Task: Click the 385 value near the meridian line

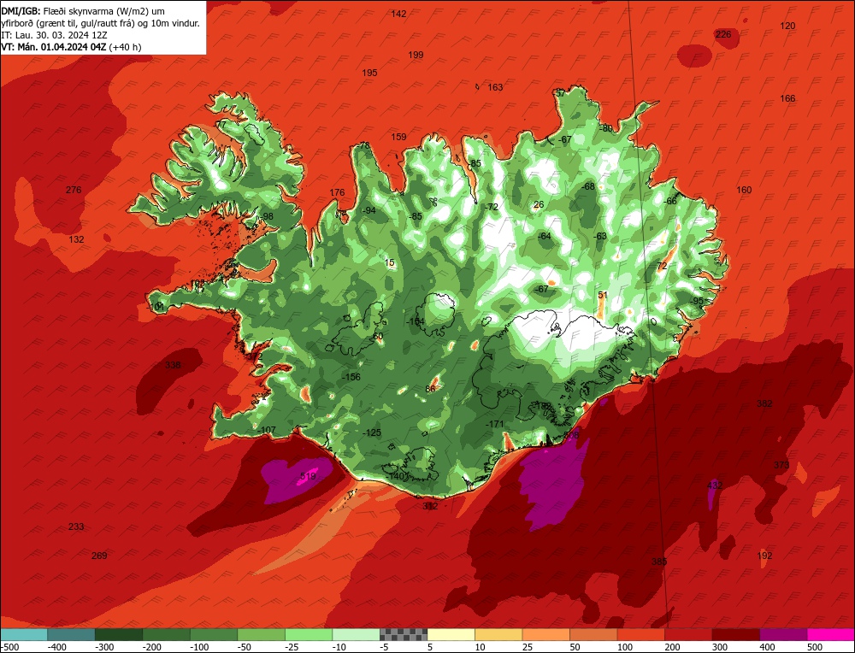Action: point(659,562)
